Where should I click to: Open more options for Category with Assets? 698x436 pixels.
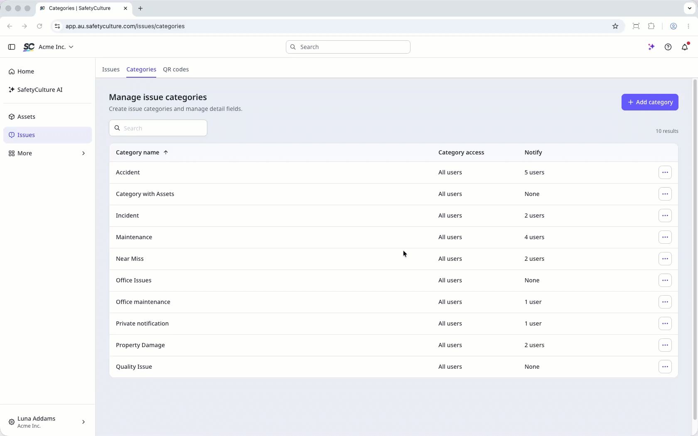(x=665, y=194)
